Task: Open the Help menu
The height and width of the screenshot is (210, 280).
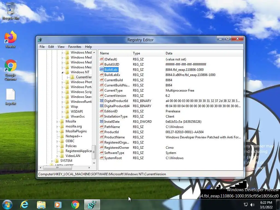Action: [88, 46]
